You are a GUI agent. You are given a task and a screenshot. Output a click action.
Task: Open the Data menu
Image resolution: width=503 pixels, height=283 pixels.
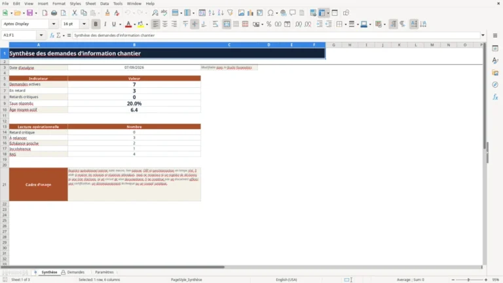104,3
